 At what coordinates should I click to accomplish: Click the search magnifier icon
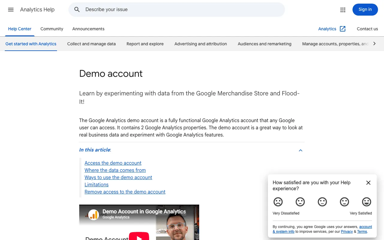(77, 10)
